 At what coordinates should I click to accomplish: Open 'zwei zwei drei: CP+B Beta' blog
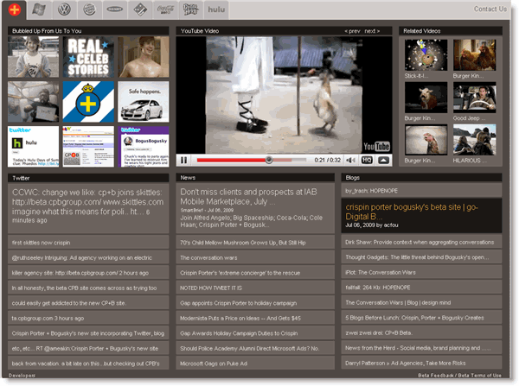(x=422, y=332)
